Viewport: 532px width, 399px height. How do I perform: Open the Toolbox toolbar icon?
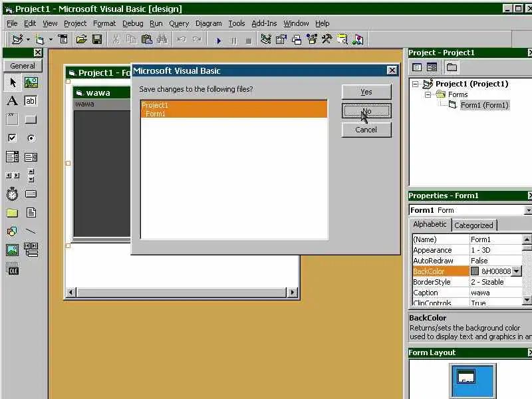point(327,40)
